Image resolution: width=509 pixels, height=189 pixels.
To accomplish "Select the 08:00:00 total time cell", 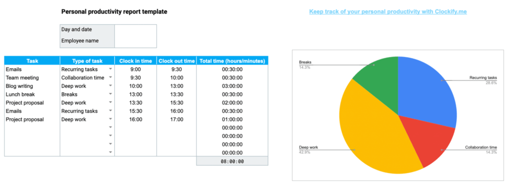I will tap(232, 161).
